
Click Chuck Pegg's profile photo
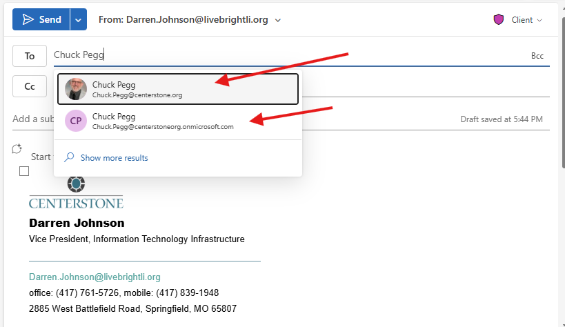click(x=76, y=89)
